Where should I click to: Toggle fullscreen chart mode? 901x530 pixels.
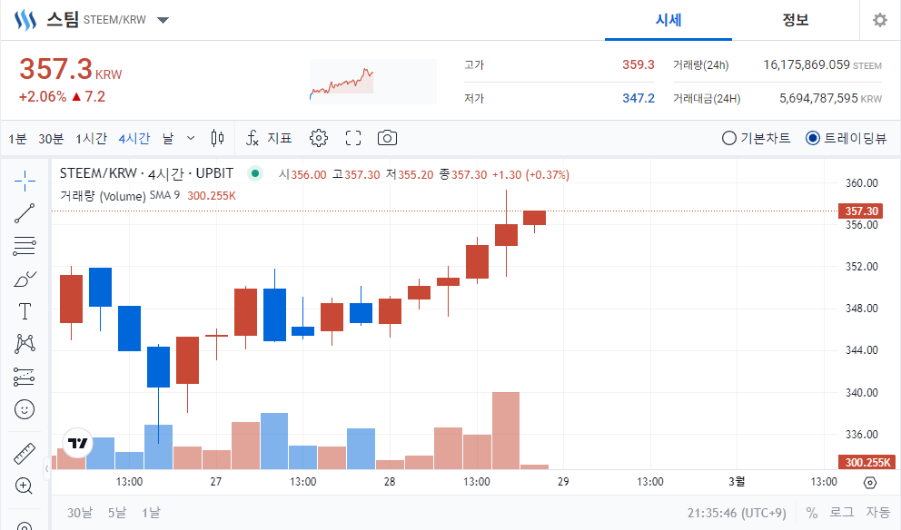pyautogui.click(x=353, y=138)
